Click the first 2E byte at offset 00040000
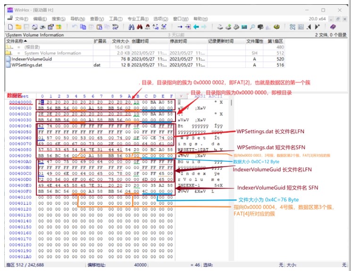The image size is (351, 271). click(x=41, y=102)
